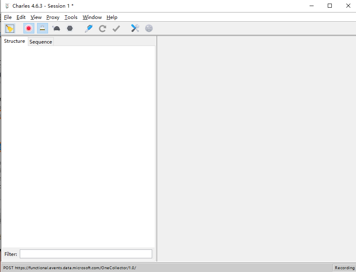Toggle recording with the red record button
356x272 pixels.
point(29,28)
